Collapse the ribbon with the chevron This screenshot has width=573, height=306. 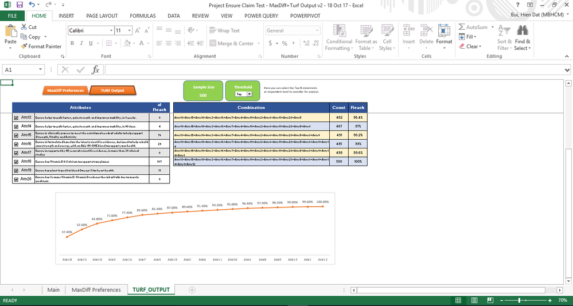pyautogui.click(x=567, y=56)
